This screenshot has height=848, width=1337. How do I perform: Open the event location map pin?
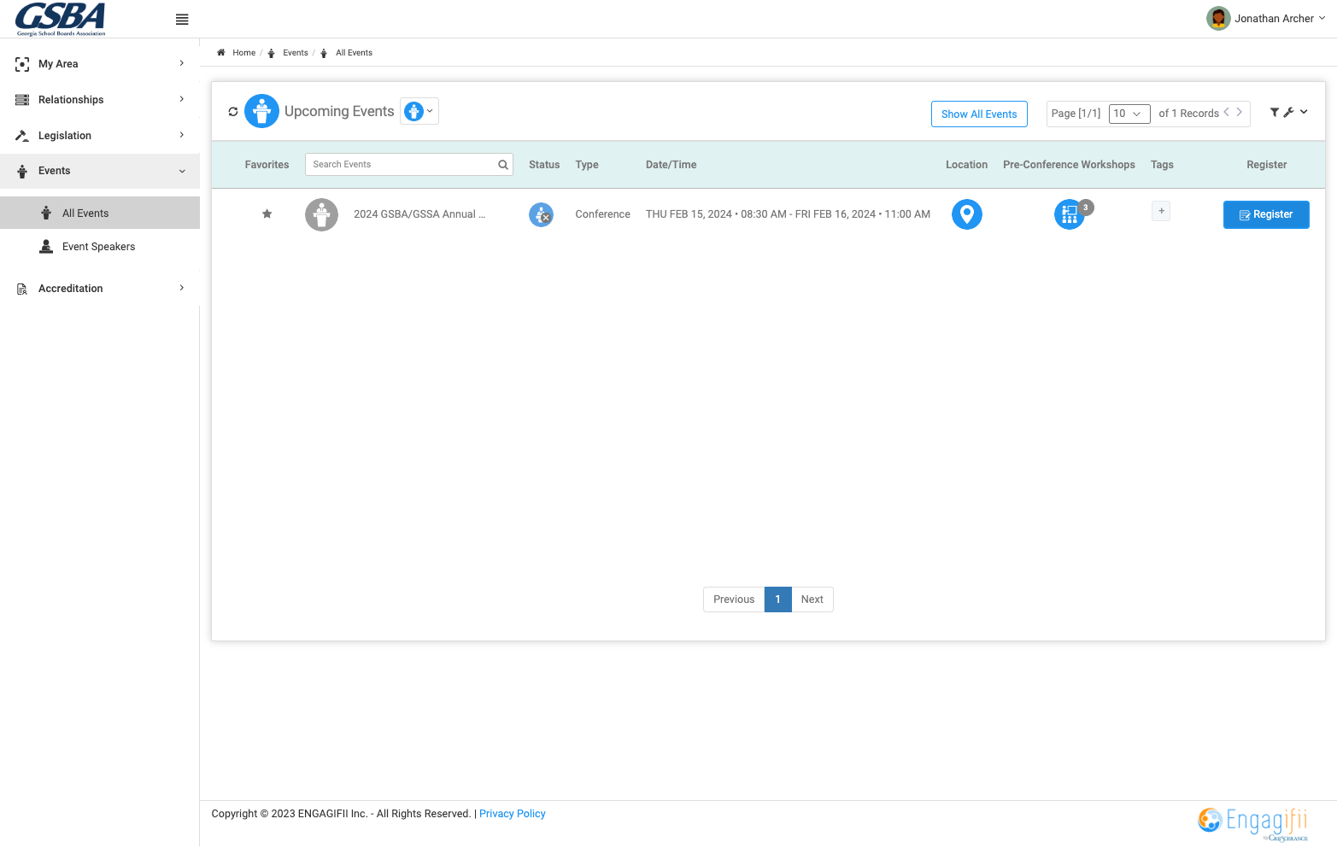point(967,214)
